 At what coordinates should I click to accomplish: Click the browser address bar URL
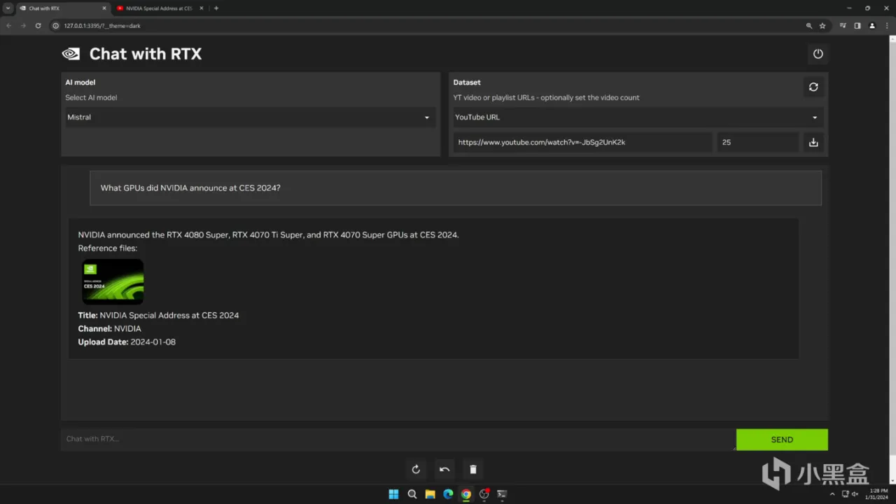coord(102,25)
